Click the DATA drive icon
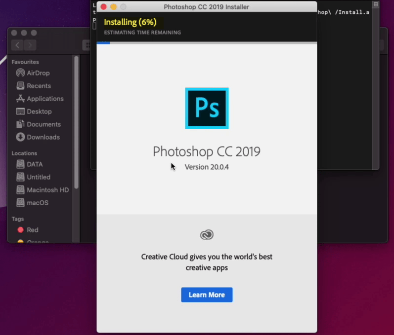The height and width of the screenshot is (335, 394). click(x=20, y=164)
